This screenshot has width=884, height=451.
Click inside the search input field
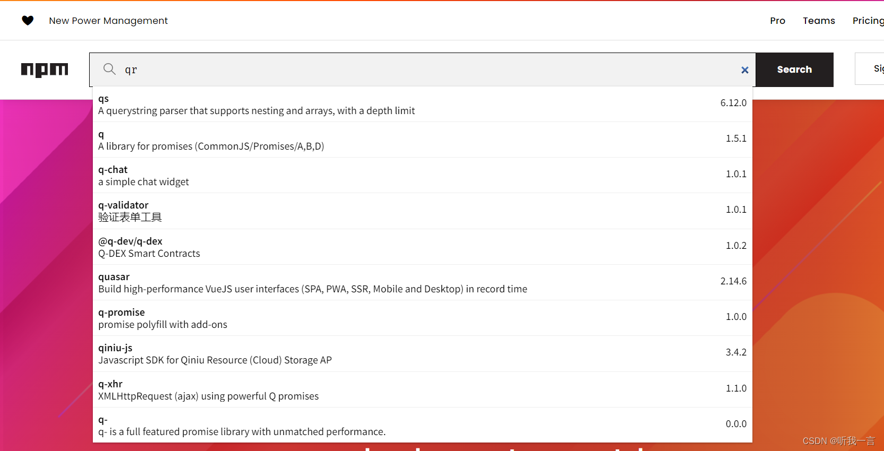point(371,69)
